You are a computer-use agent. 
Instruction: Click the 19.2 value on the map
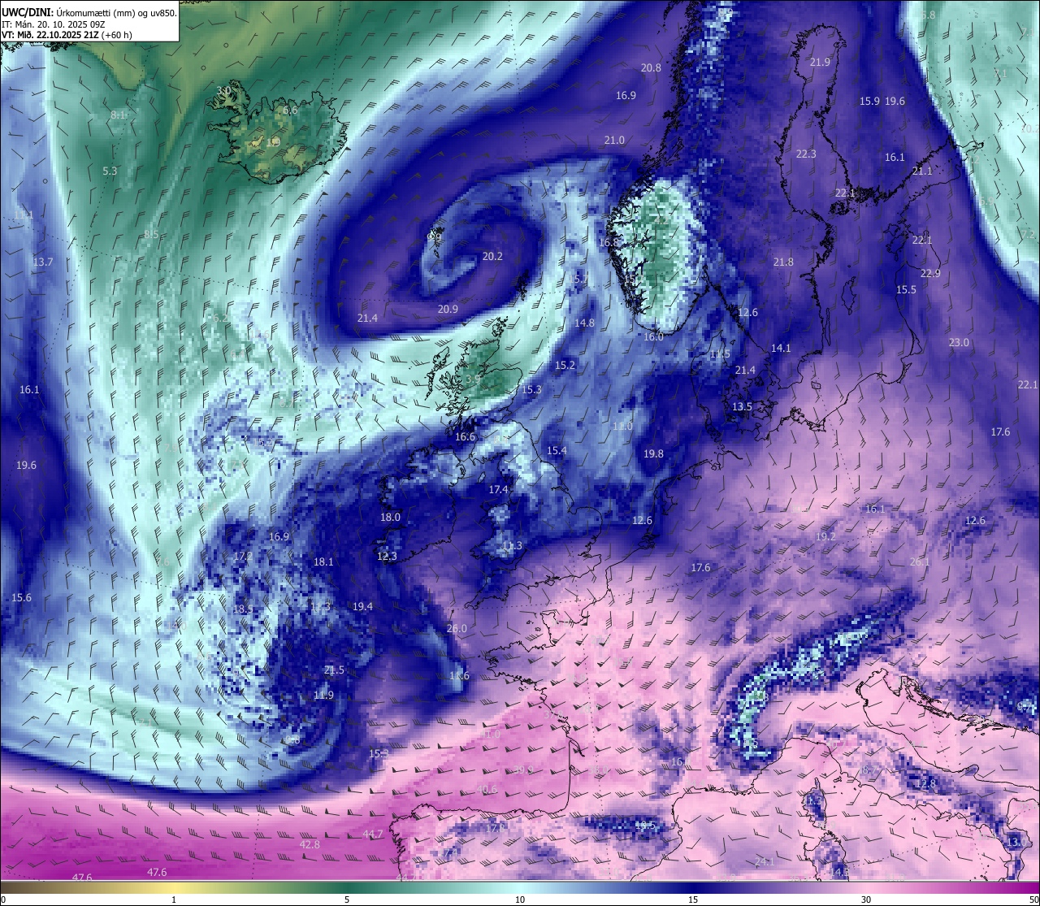825,536
